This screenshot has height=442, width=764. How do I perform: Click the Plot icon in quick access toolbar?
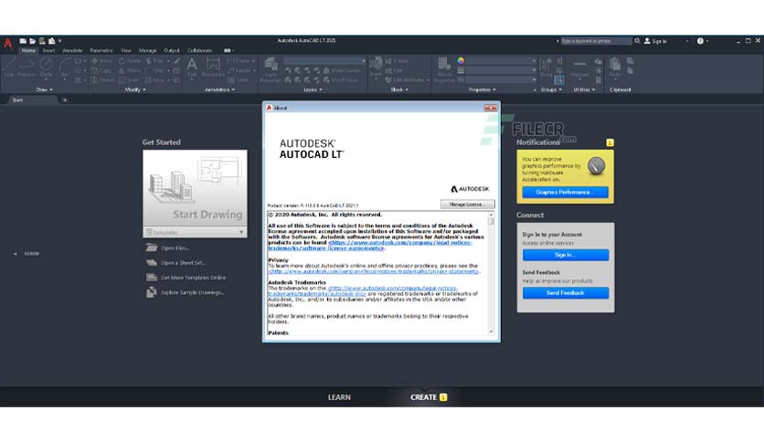52,41
